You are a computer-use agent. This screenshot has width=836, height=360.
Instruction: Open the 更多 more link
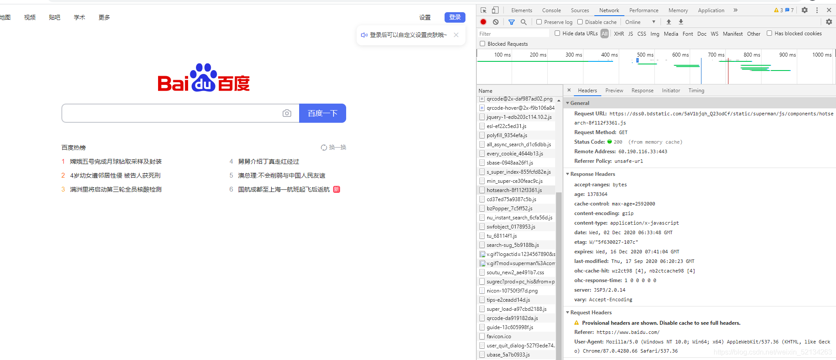(x=104, y=17)
